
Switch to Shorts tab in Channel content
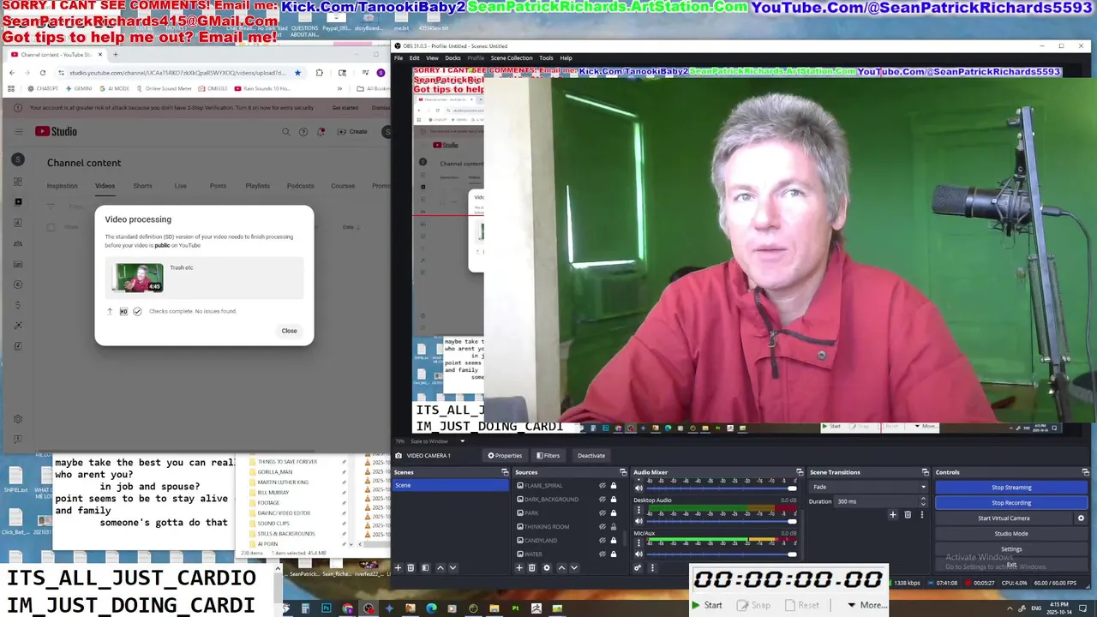point(142,186)
